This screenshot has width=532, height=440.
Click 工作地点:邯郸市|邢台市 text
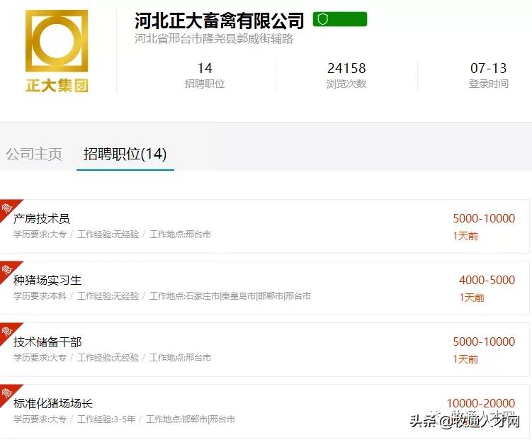(x=191, y=419)
